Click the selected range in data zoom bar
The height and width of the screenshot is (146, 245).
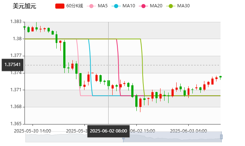172,137
